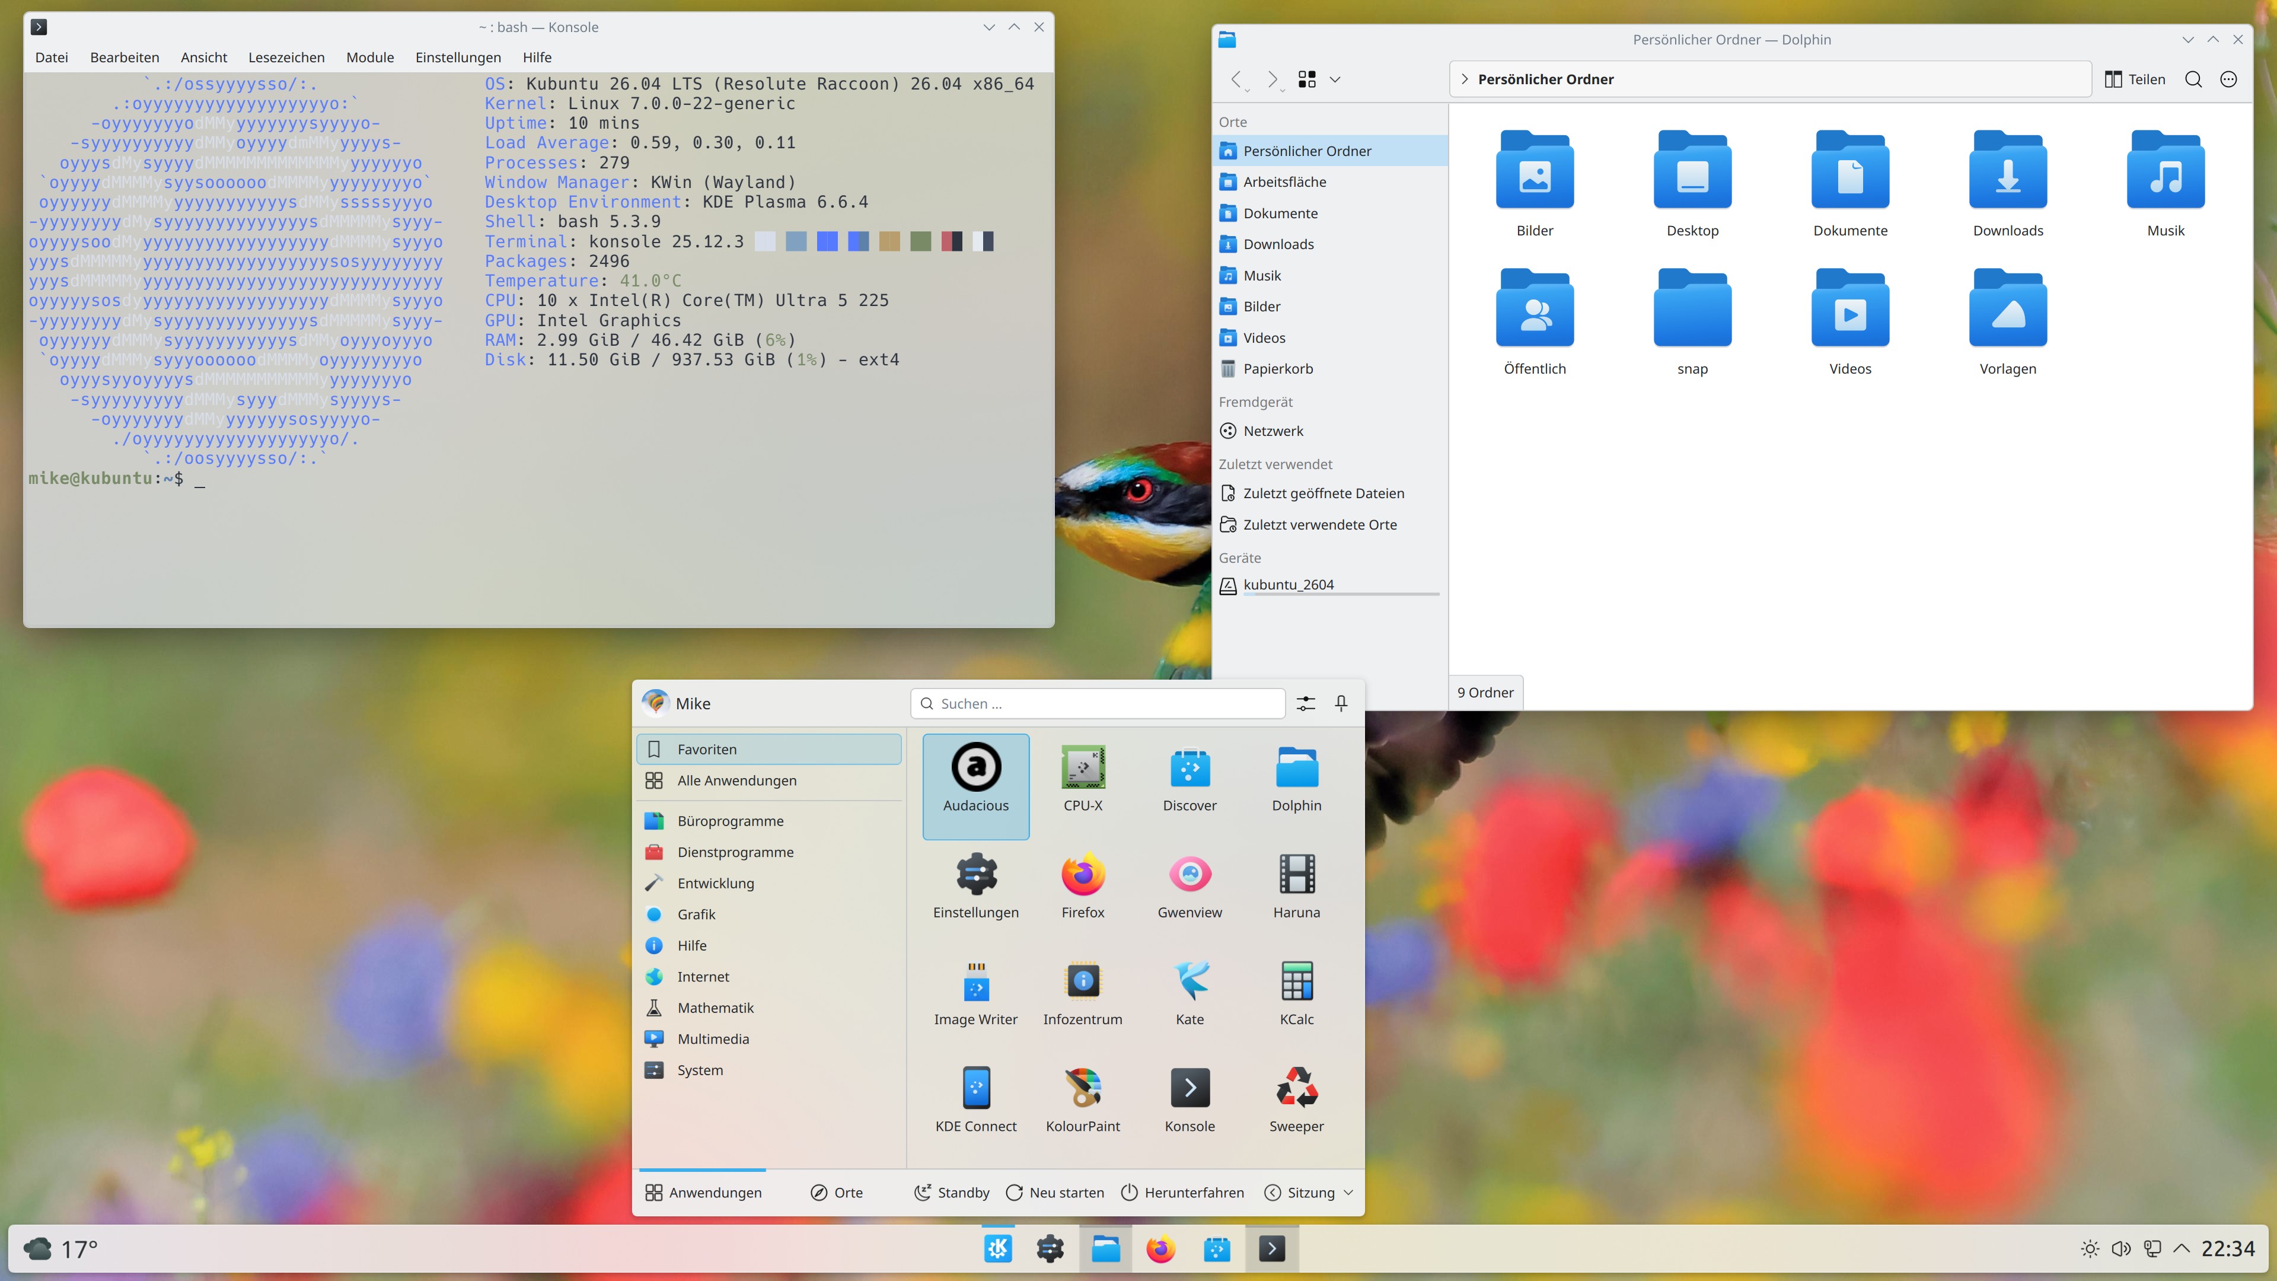Image resolution: width=2277 pixels, height=1281 pixels.
Task: Open Lesezeichen menu in Konsole
Action: [x=286, y=58]
